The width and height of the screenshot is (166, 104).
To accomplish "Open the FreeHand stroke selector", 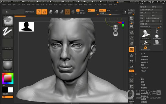I will point(8,33).
